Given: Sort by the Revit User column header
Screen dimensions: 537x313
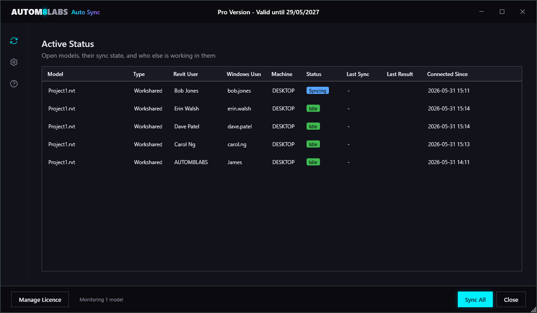Looking at the screenshot, I should click(186, 74).
